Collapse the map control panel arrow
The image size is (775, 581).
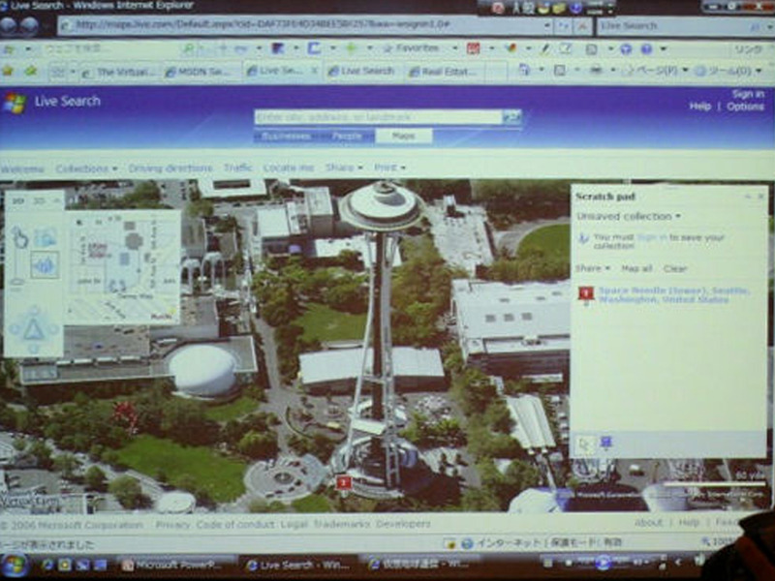click(x=56, y=200)
